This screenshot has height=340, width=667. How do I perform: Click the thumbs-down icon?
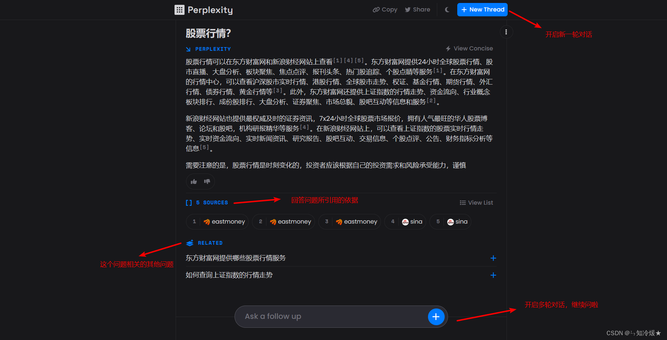[207, 182]
